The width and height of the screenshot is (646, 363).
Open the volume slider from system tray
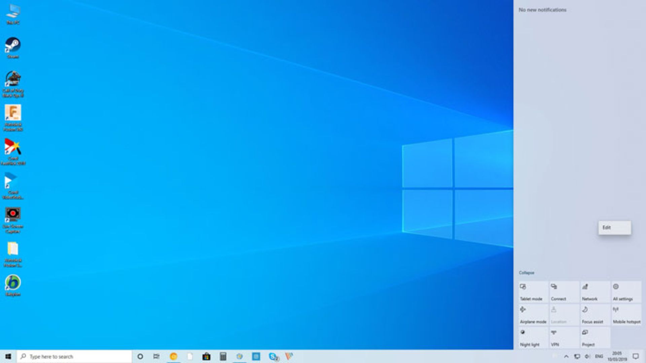[x=588, y=357]
